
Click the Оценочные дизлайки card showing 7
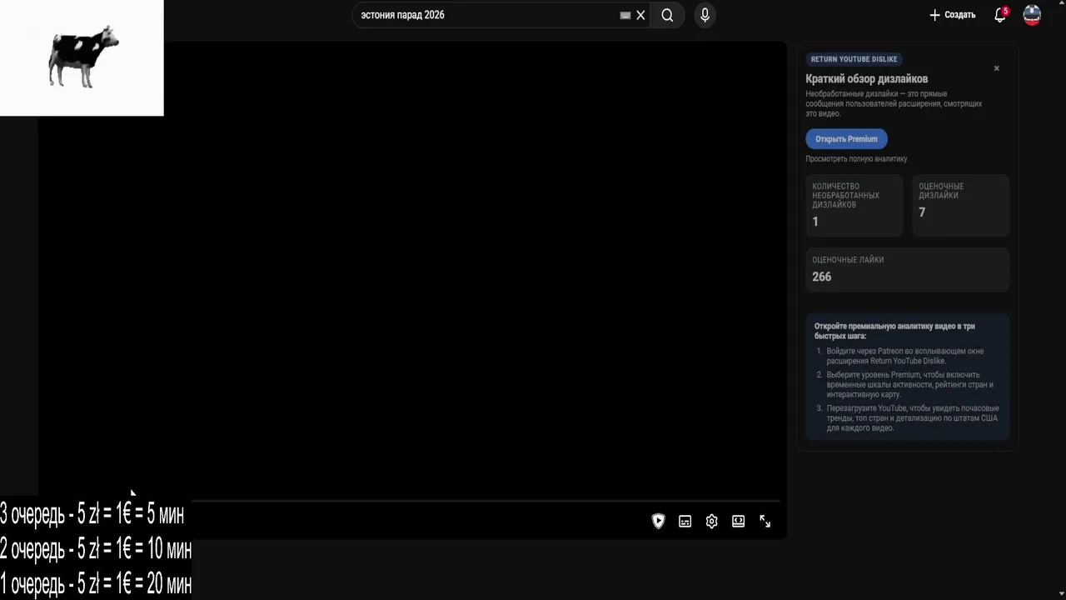point(961,205)
